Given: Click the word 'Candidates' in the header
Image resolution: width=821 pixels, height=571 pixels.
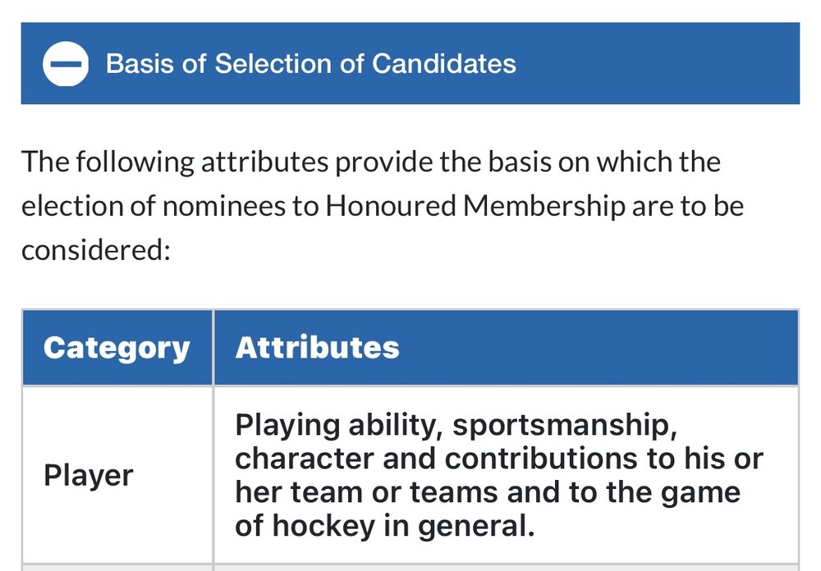Looking at the screenshot, I should [444, 64].
